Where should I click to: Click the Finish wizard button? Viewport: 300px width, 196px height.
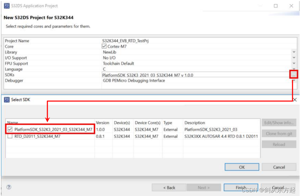tap(241, 188)
